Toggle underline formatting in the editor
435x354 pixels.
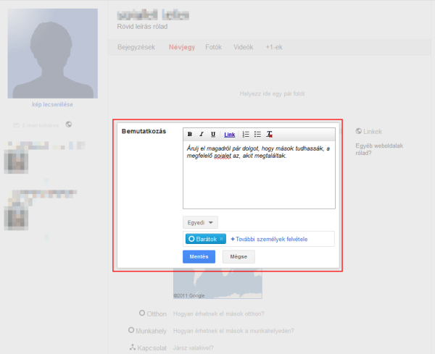pyautogui.click(x=212, y=134)
